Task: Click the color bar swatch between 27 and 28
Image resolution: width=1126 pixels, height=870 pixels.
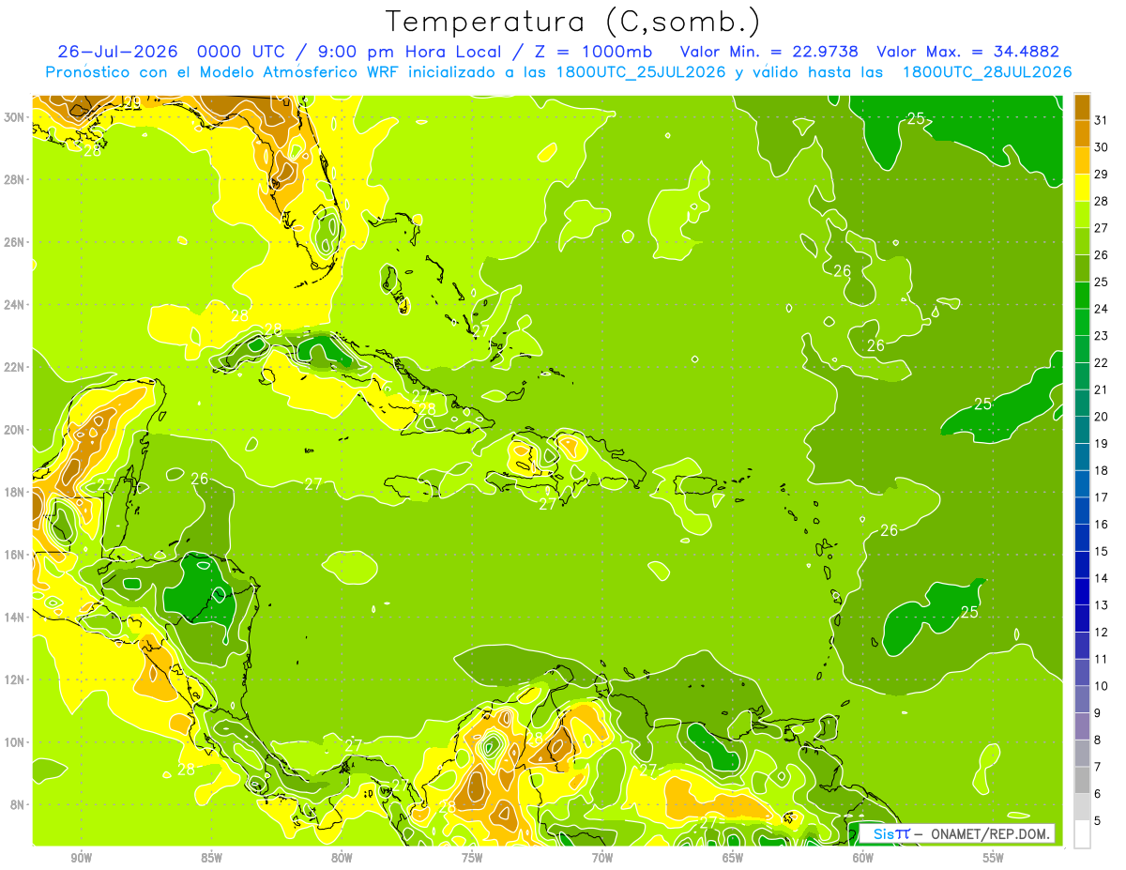Action: click(x=1082, y=214)
